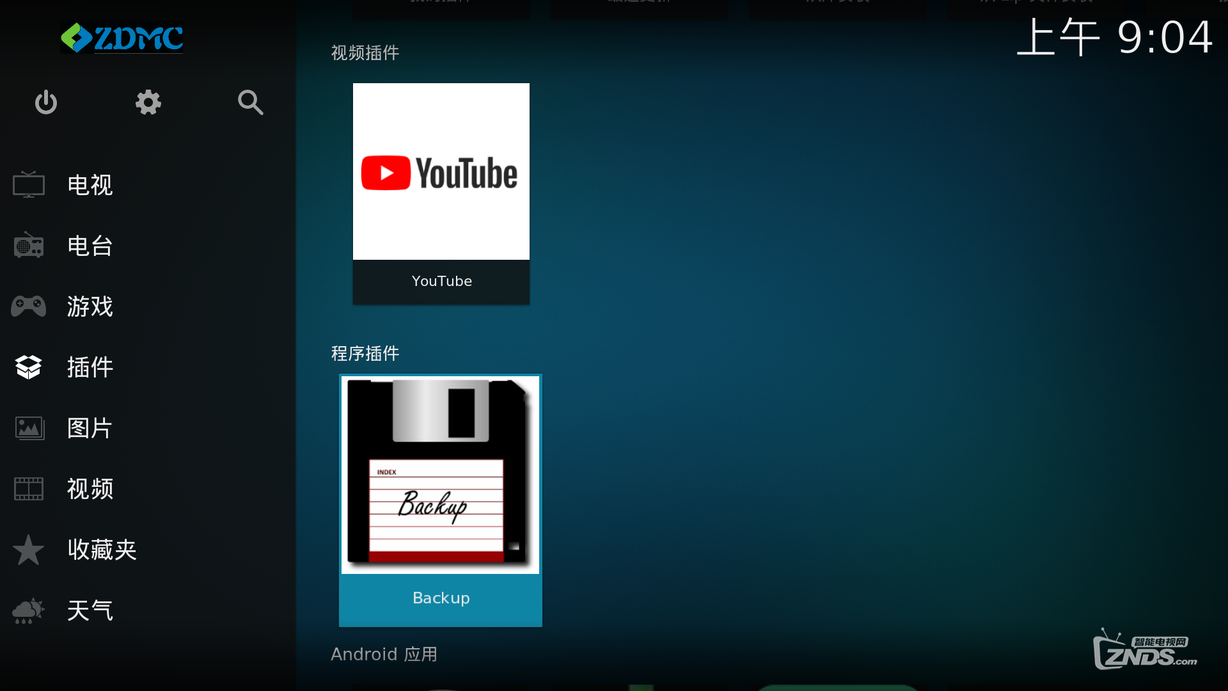
Task: Select the TV icon in sidebar
Action: (29, 185)
